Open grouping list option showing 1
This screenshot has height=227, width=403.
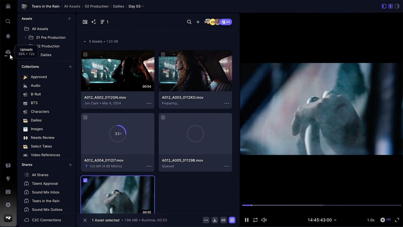click(x=104, y=22)
